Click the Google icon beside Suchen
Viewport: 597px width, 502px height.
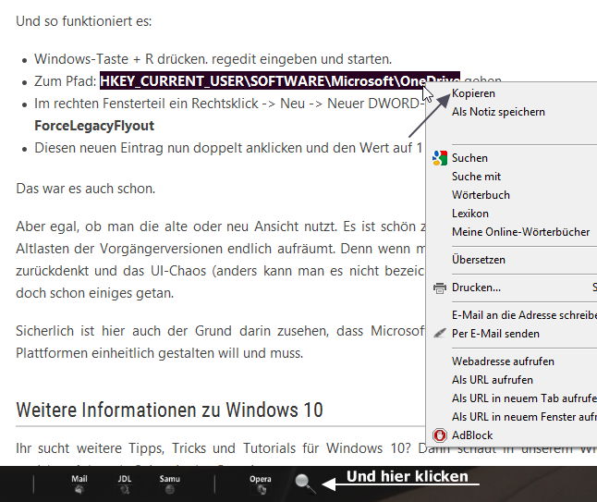[440, 158]
